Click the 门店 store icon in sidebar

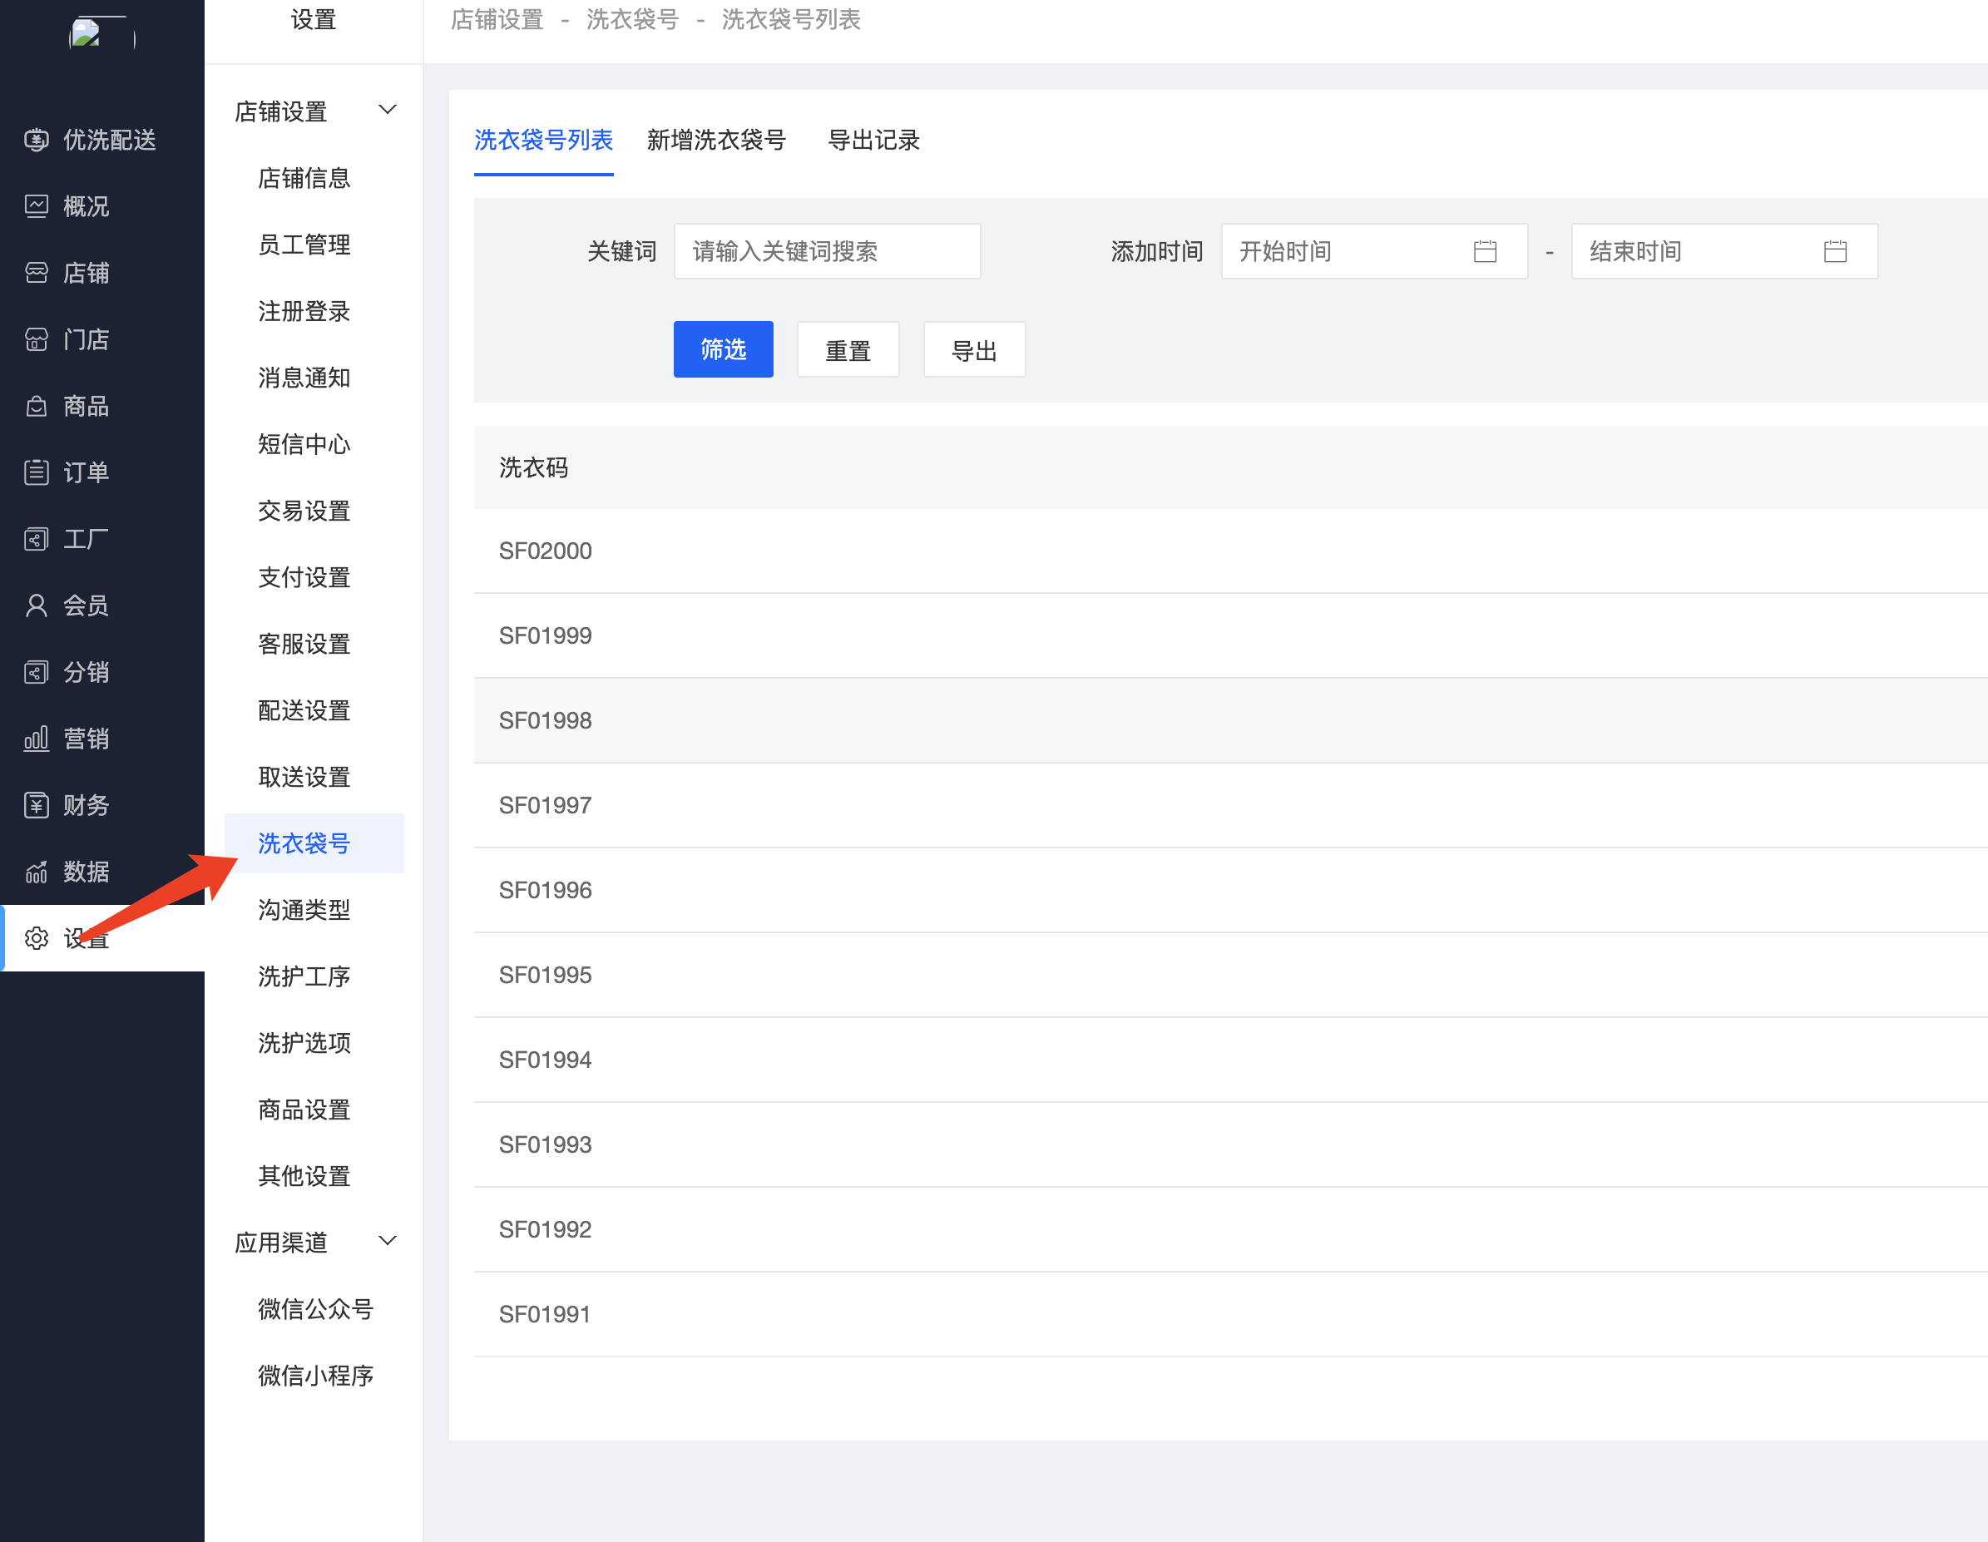[x=37, y=339]
